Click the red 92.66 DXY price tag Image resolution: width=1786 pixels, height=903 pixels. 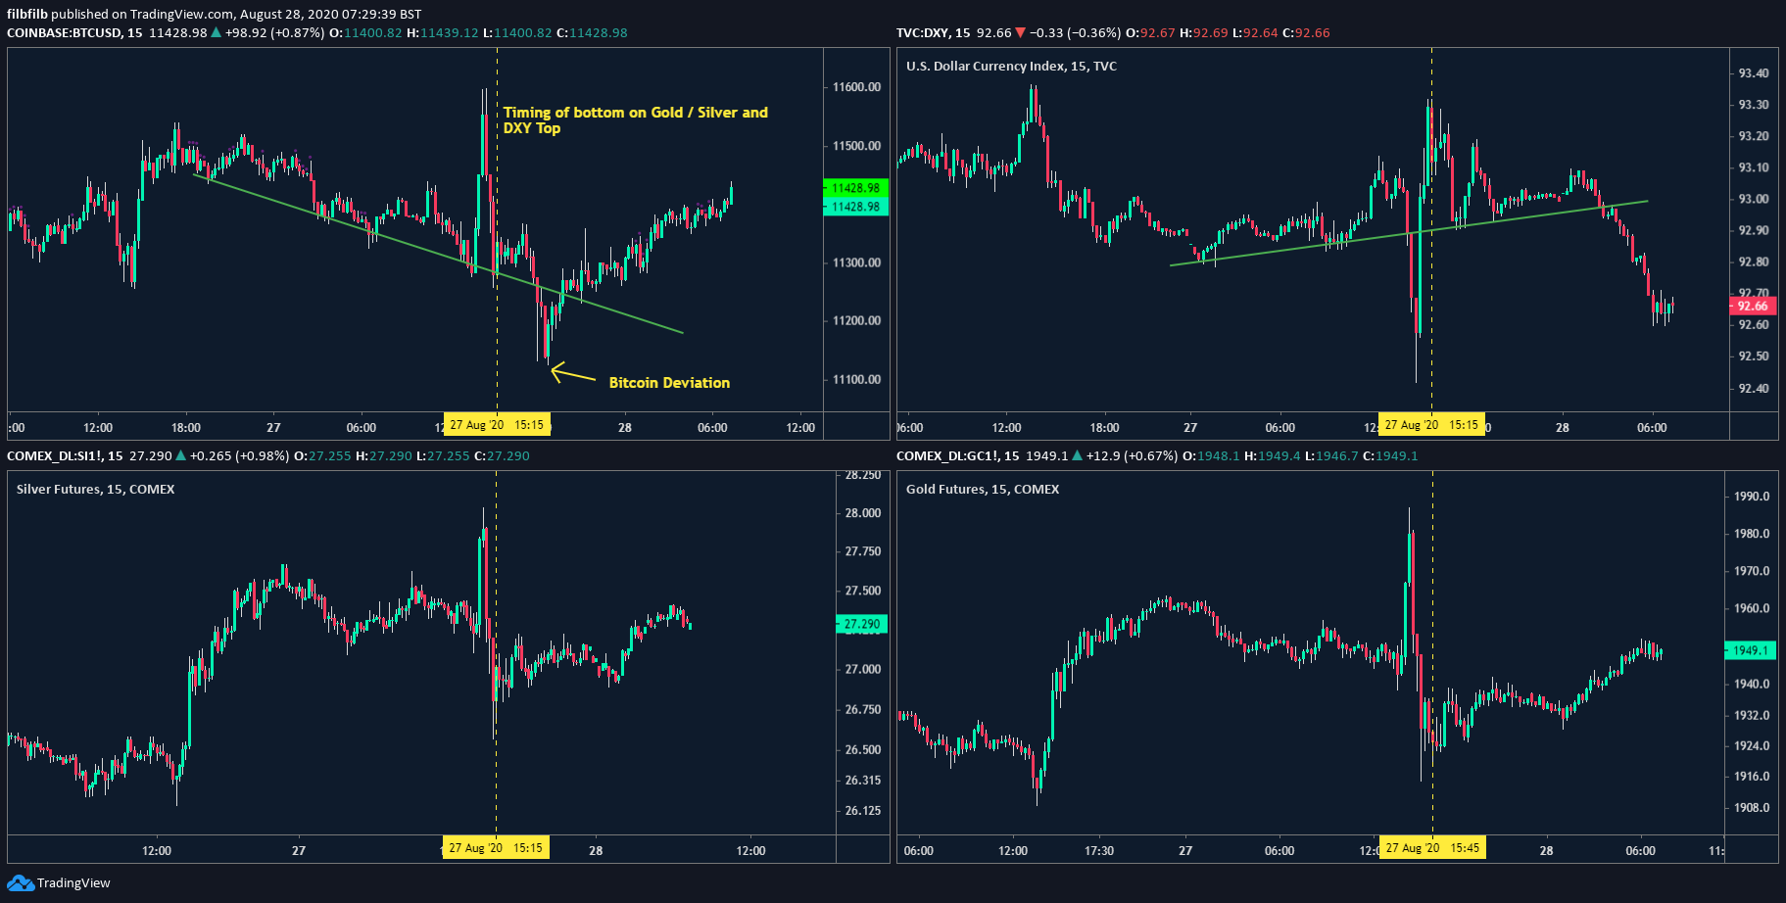coord(1753,307)
